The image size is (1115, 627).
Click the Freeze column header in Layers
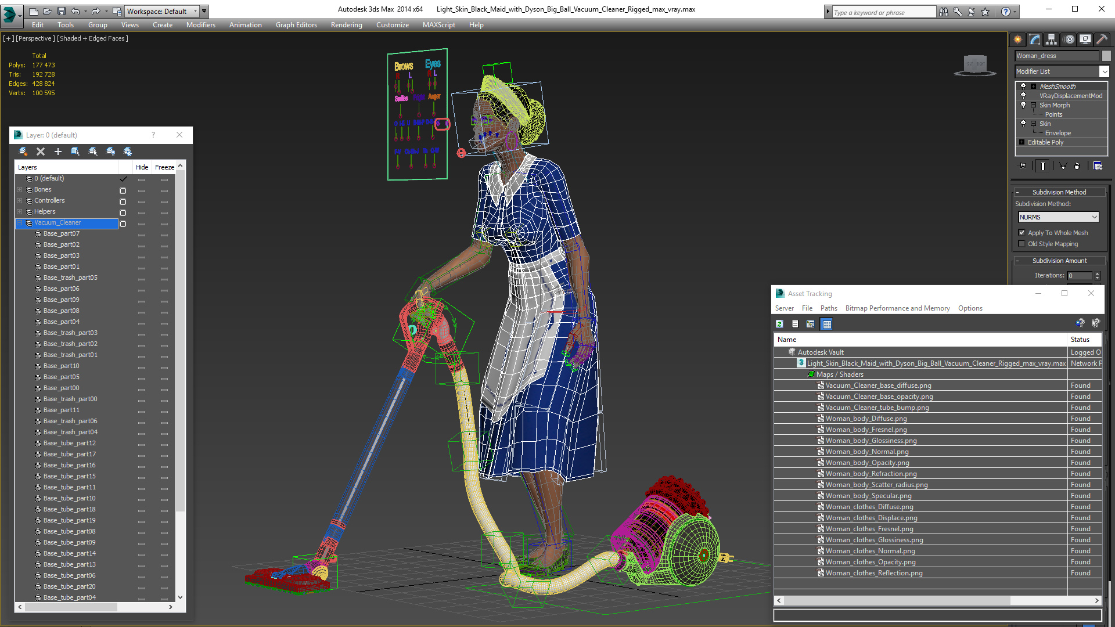[164, 167]
